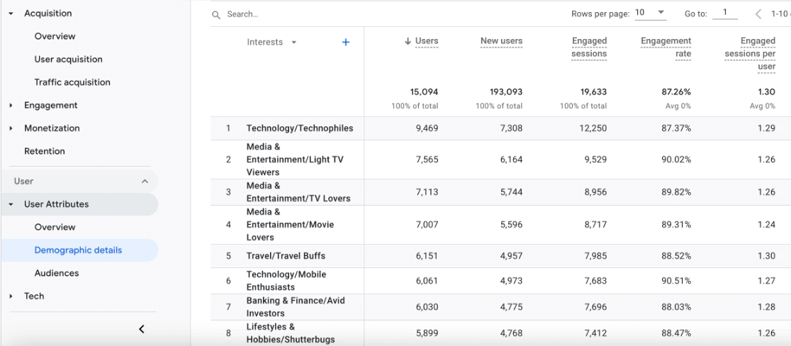Viewport: 791px width, 346px height.
Task: Expand the Engagement section
Action: pyautogui.click(x=11, y=106)
